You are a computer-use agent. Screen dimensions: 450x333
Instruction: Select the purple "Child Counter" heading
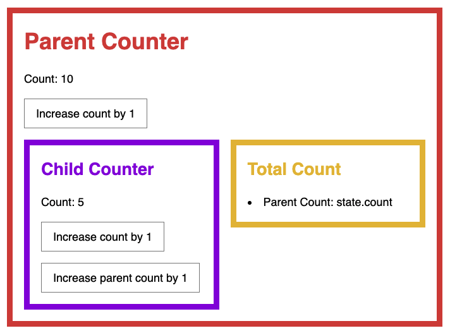click(x=97, y=169)
